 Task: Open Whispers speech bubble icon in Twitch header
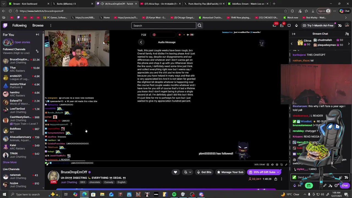click(x=289, y=25)
